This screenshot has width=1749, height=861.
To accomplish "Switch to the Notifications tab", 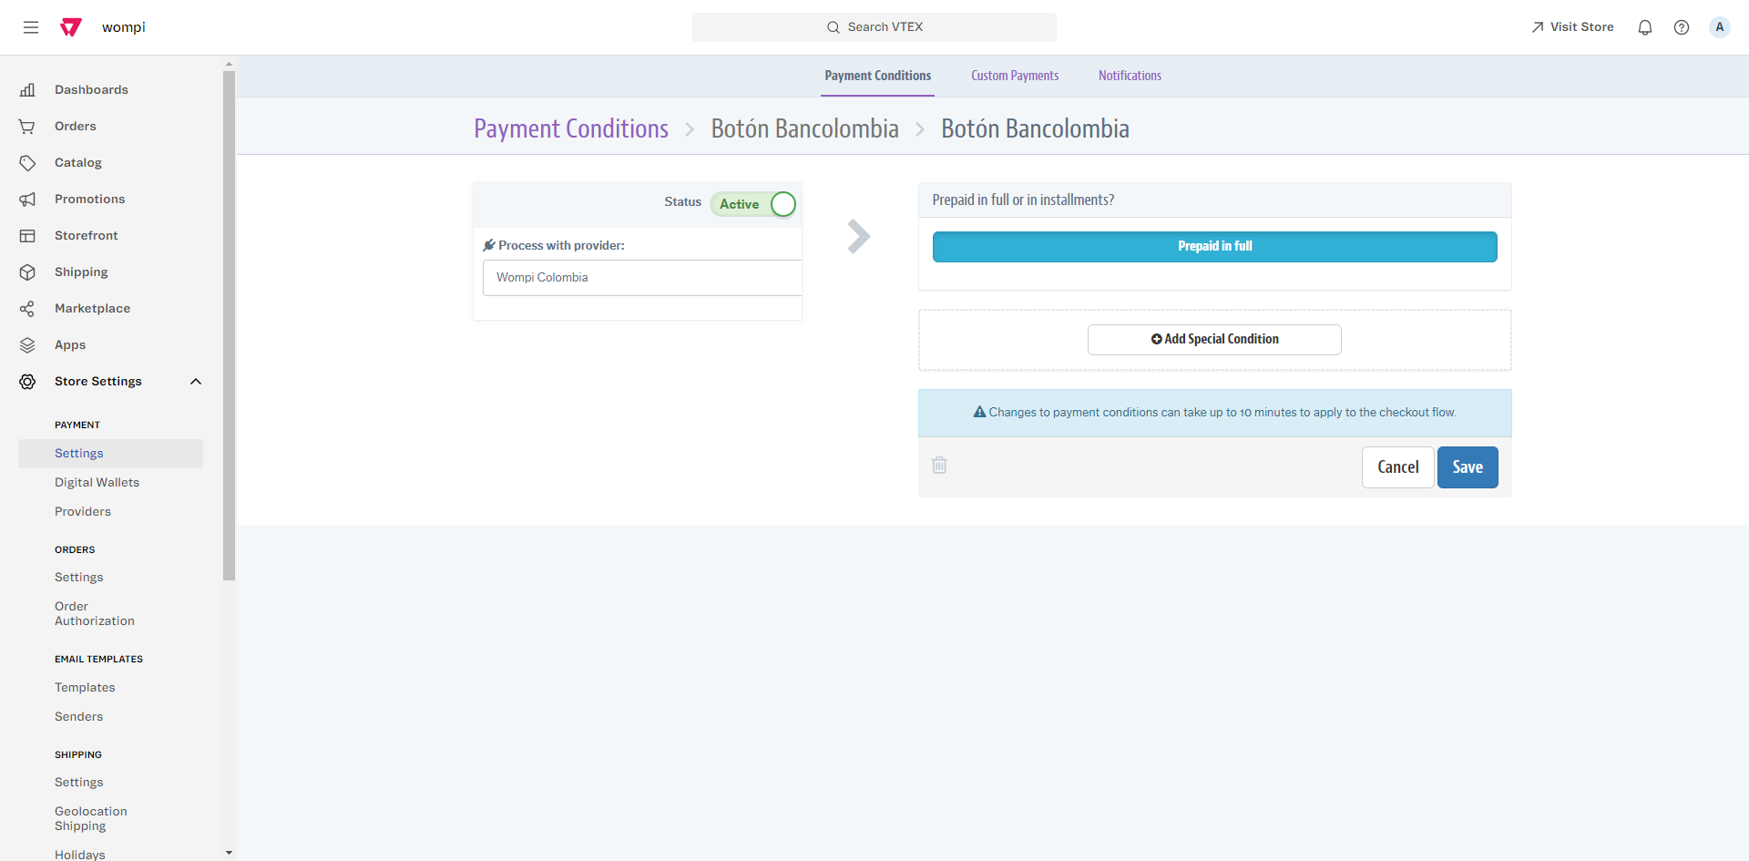I will [1129, 76].
